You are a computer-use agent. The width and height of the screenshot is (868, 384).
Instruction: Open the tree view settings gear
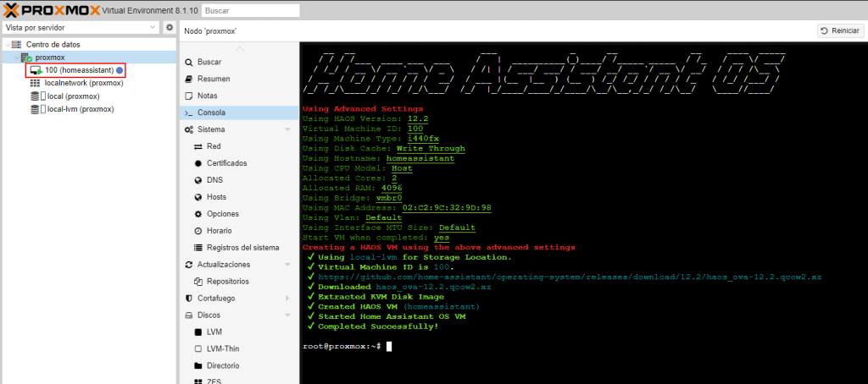pos(170,28)
